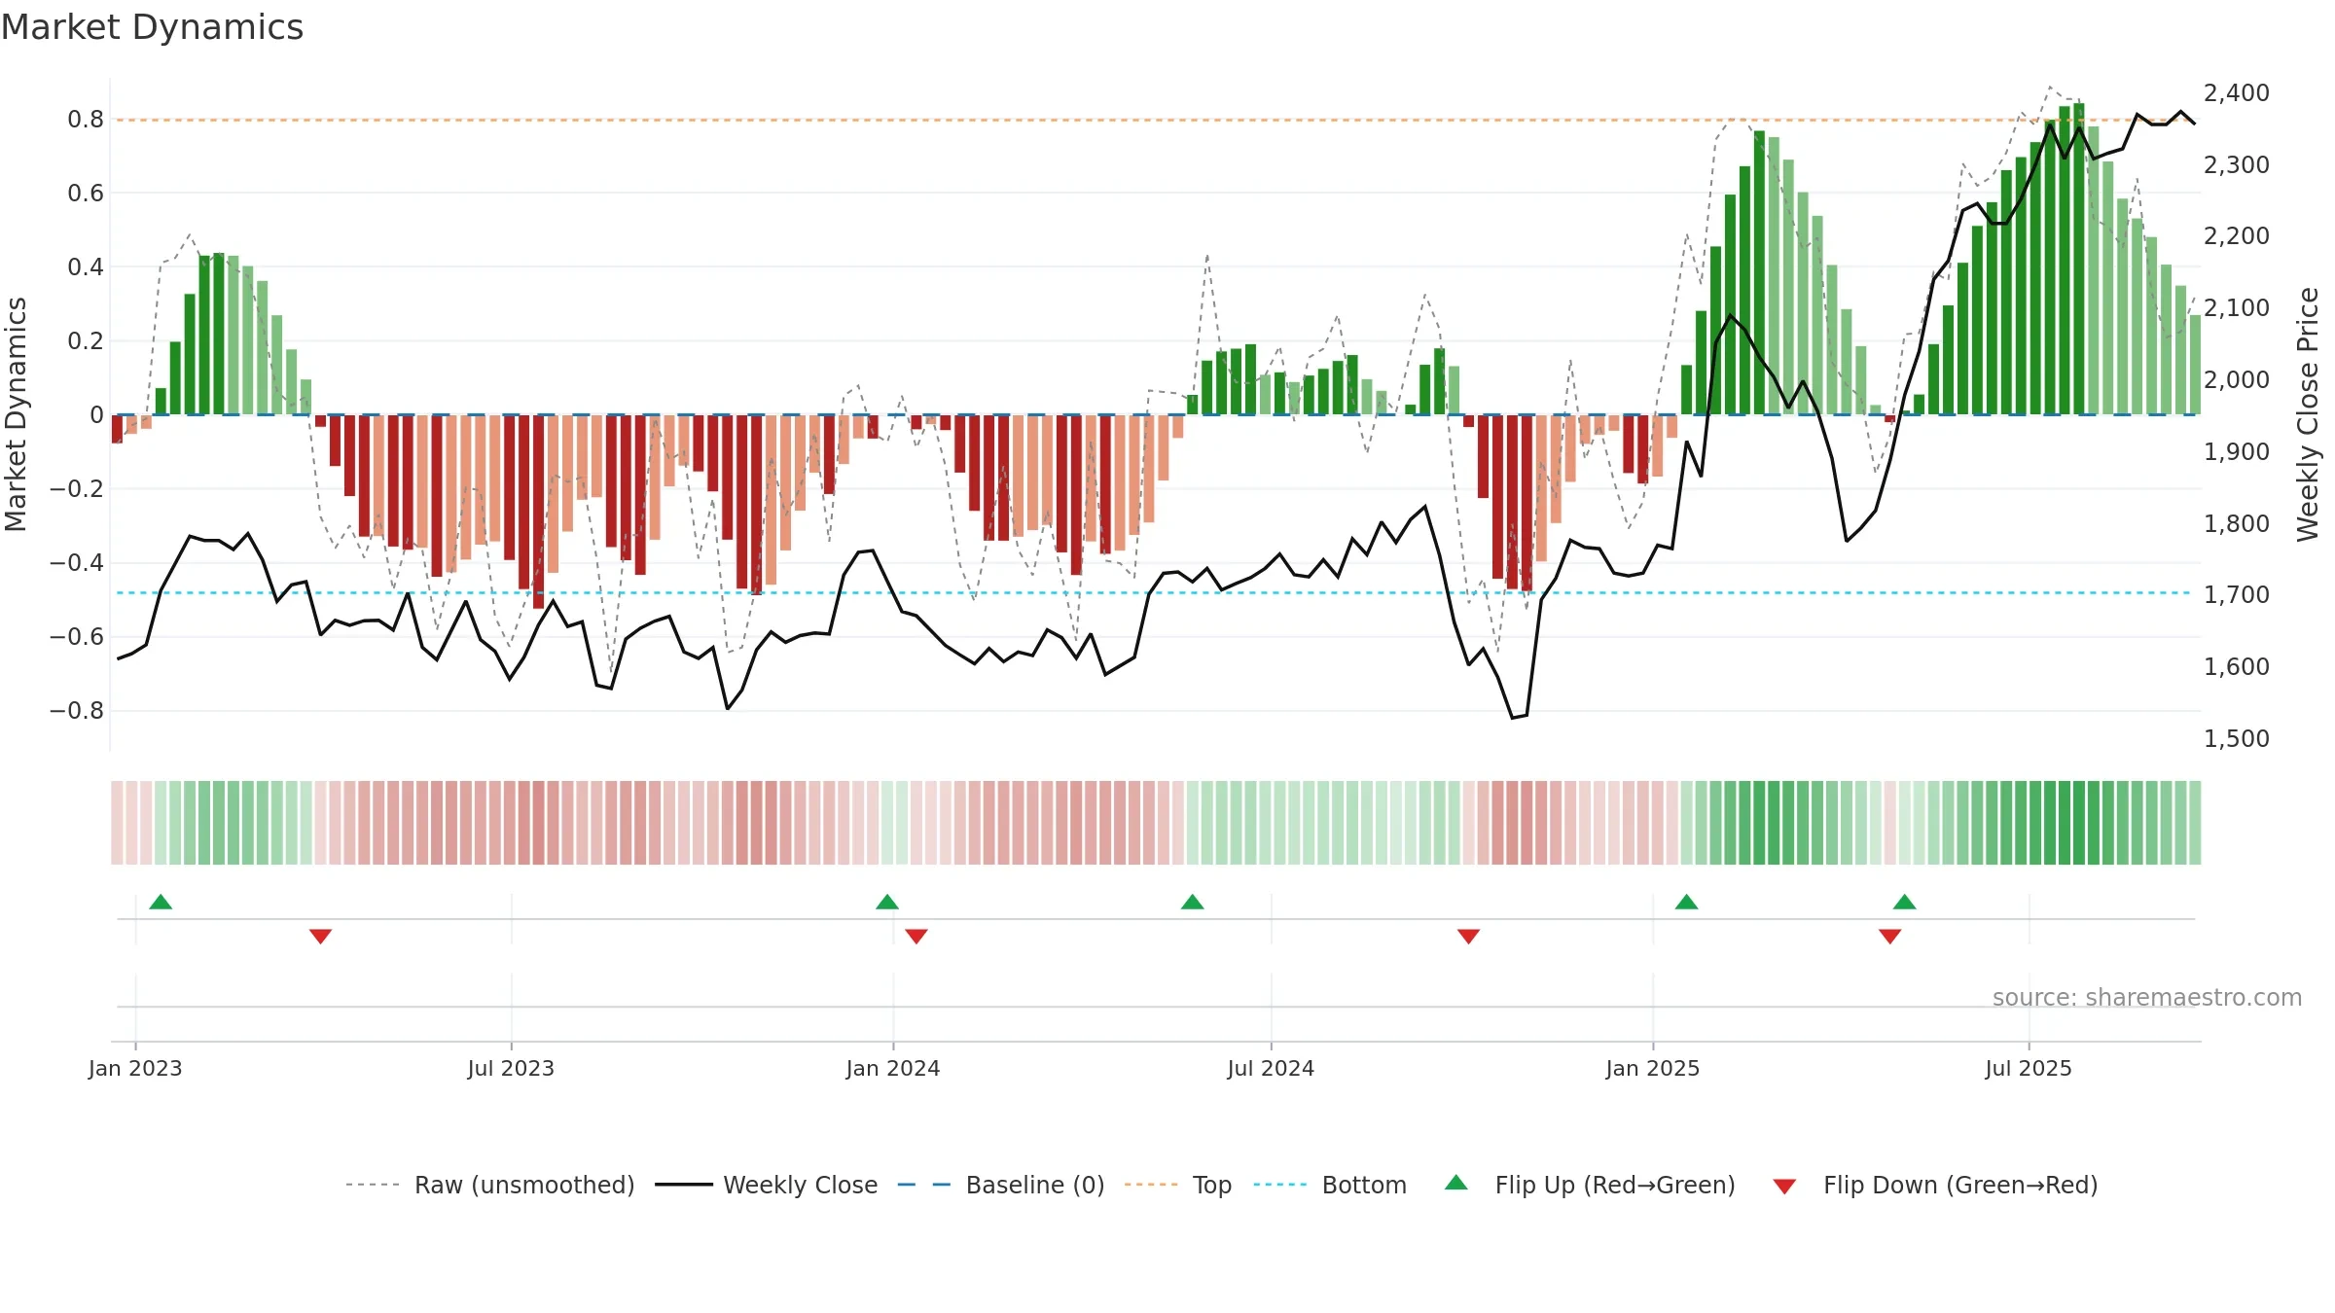Image resolution: width=2335 pixels, height=1313 pixels.
Task: Toggle the Flip Up (Red→Green) legend entry
Action: [x=1591, y=1185]
